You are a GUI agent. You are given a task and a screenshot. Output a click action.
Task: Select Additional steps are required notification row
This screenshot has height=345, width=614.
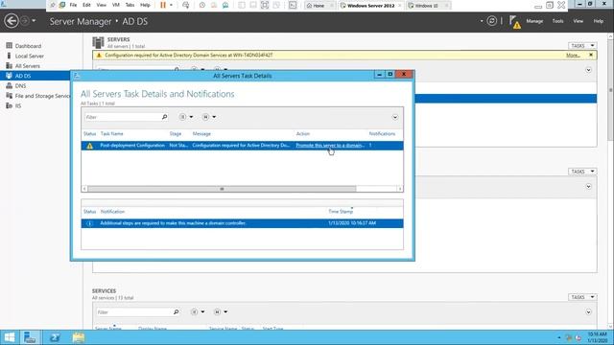[x=242, y=223]
